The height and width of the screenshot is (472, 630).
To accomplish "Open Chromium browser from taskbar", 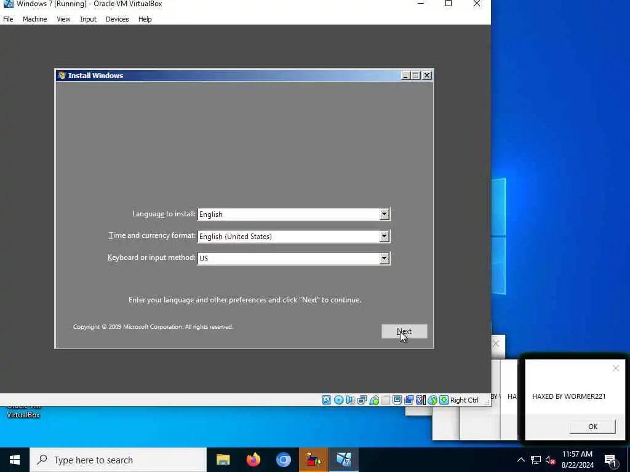I will click(x=283, y=460).
